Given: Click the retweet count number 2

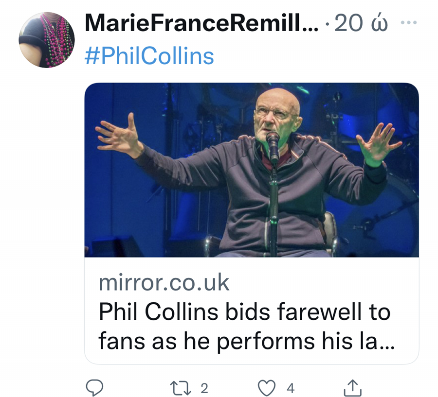Looking at the screenshot, I should coord(204,388).
